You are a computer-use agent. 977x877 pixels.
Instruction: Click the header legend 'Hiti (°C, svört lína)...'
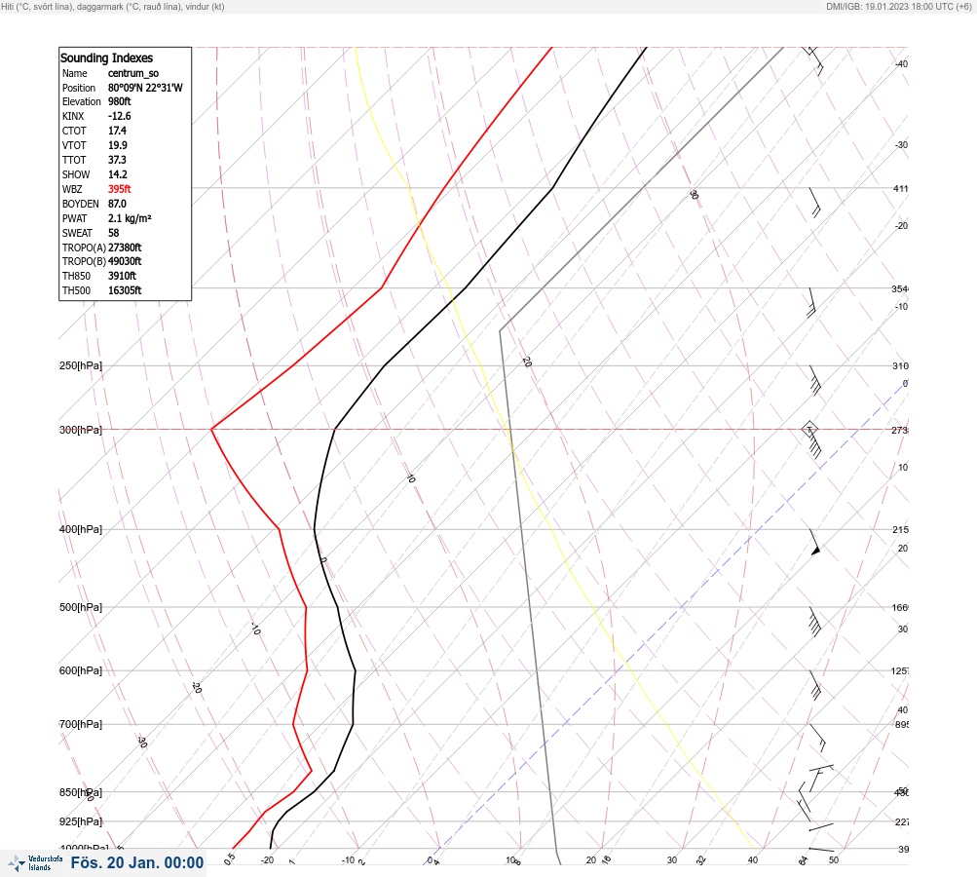[x=113, y=7]
